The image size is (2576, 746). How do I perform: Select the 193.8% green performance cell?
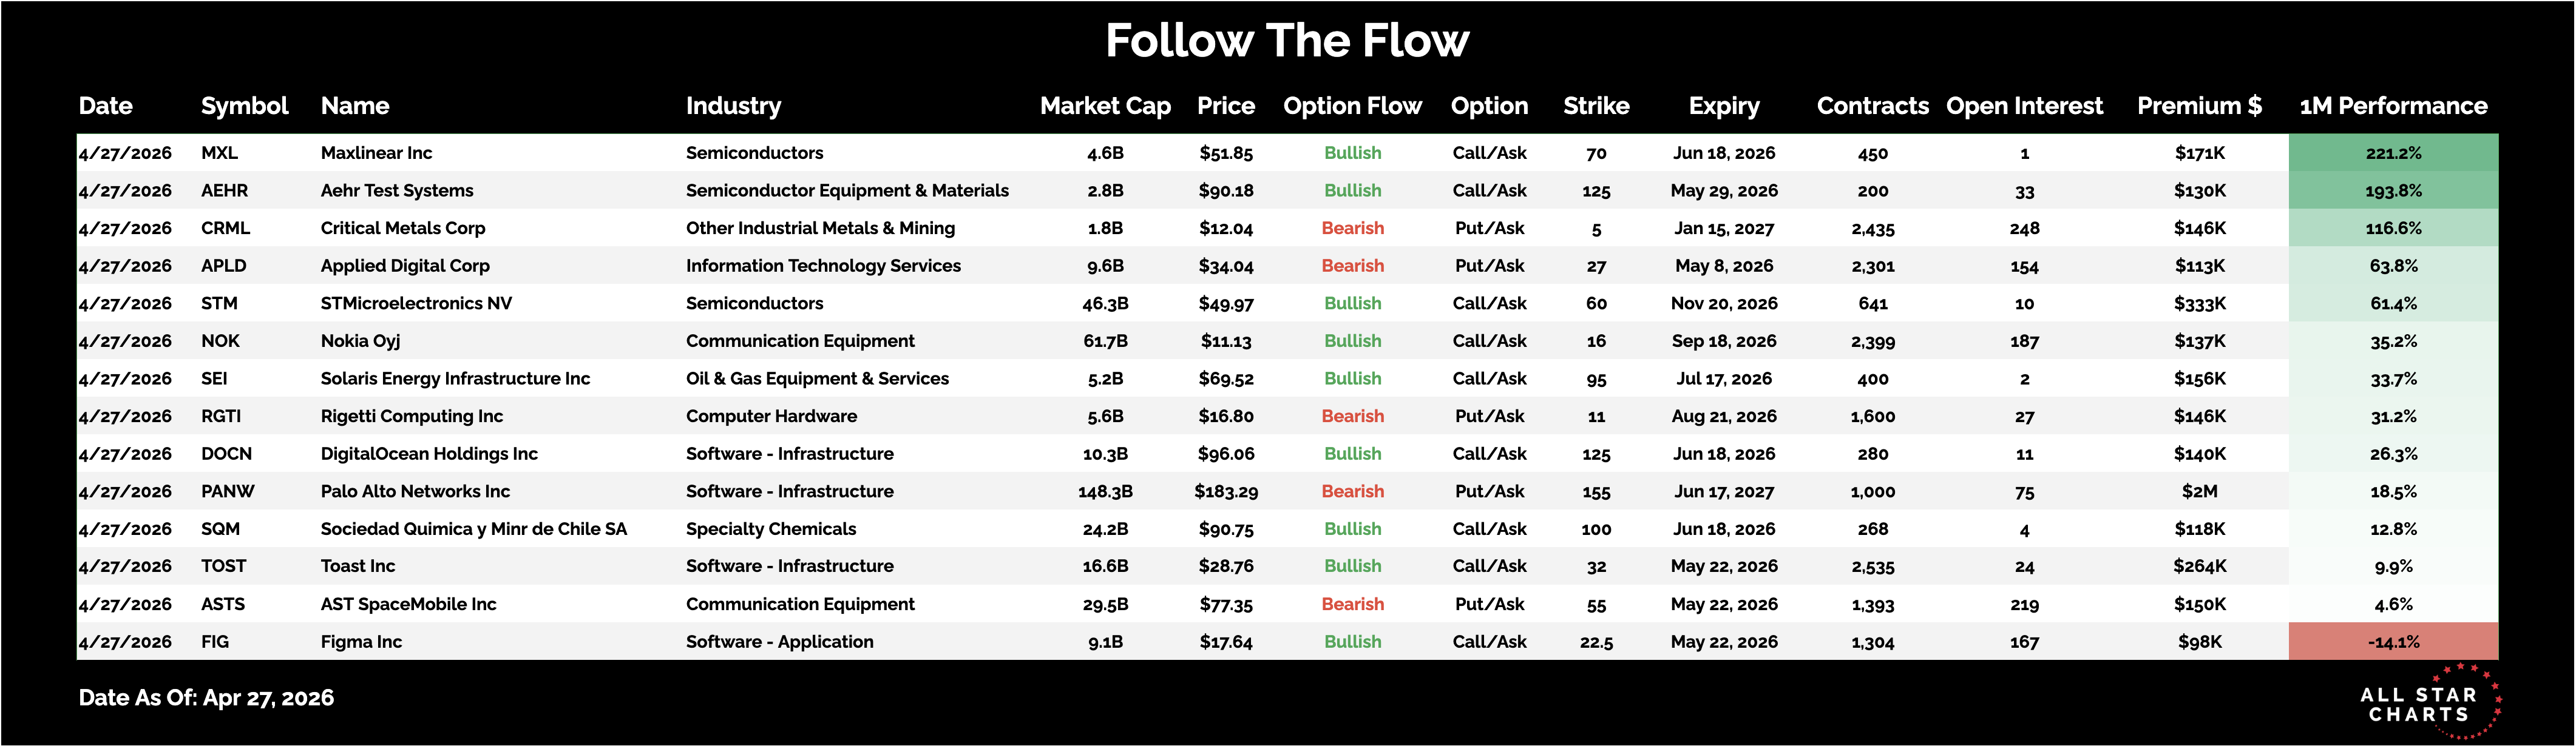[2393, 190]
